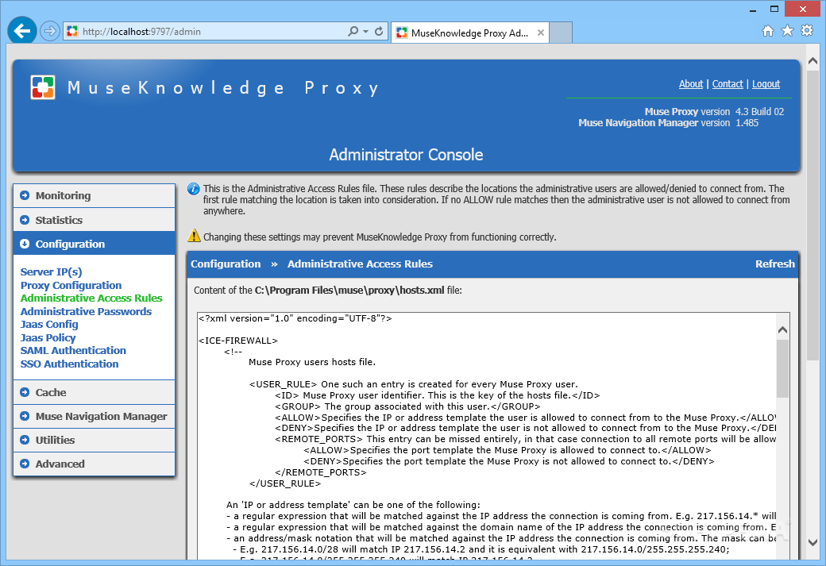Expand the Utilities menu section
The width and height of the screenshot is (826, 566).
click(x=95, y=440)
